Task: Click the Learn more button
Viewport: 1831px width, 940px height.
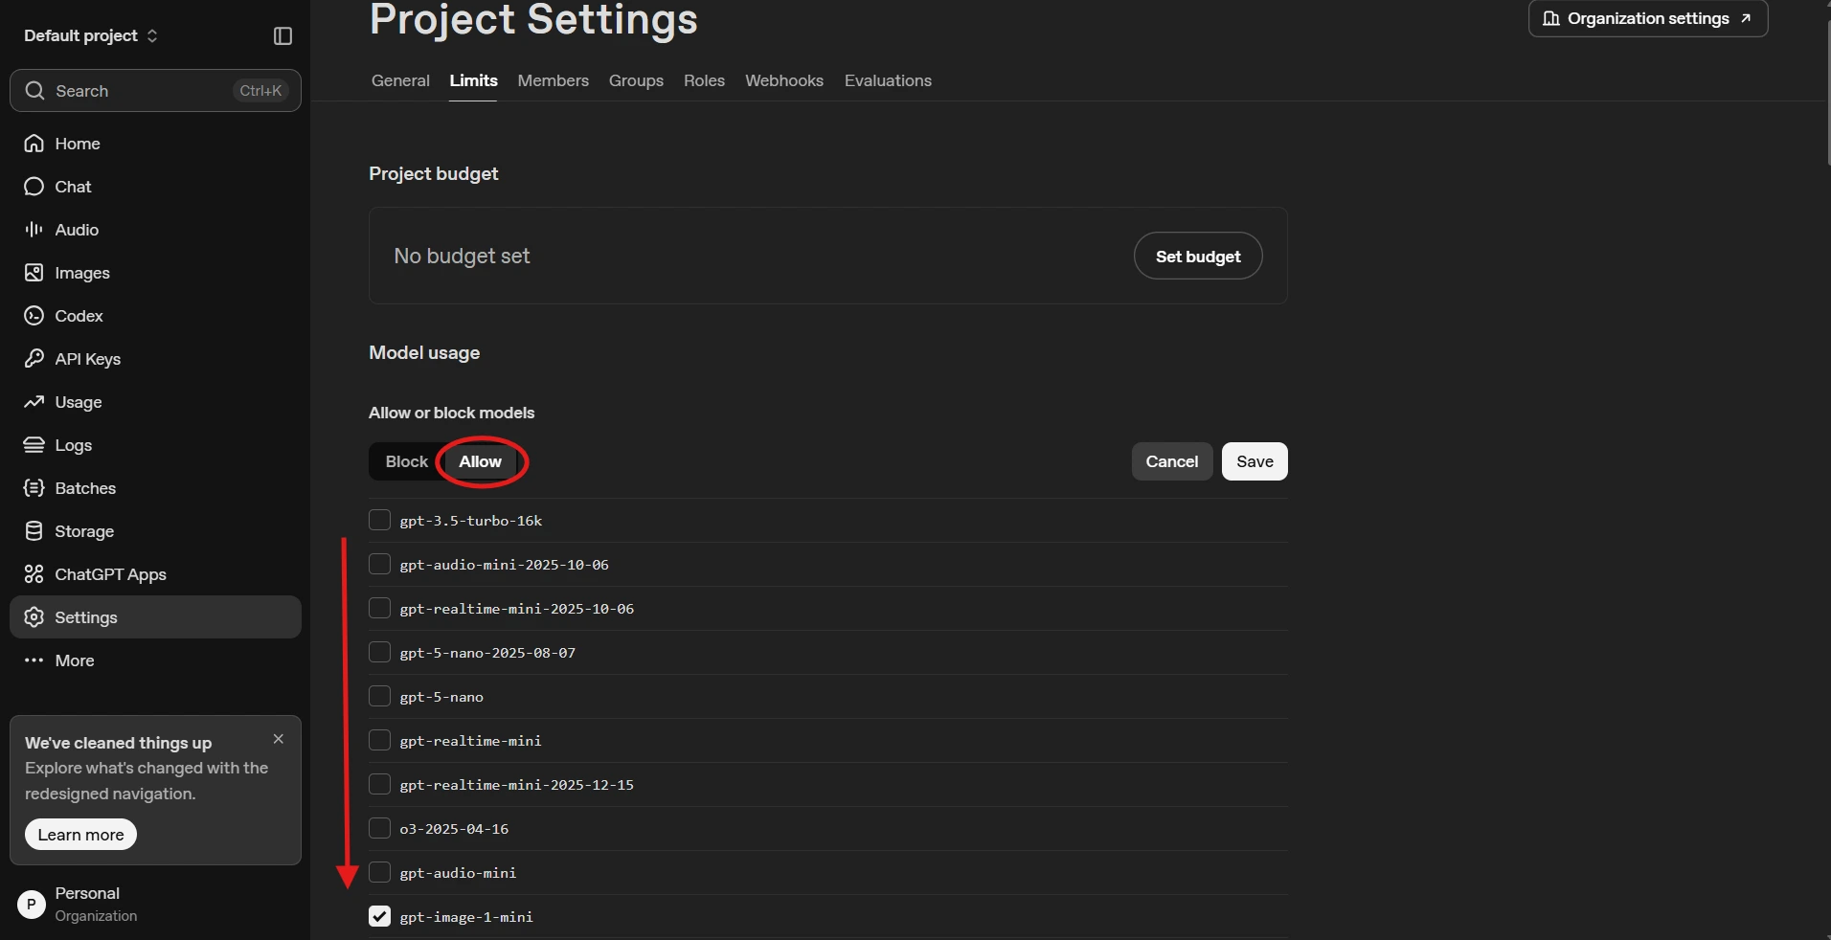Action: (x=81, y=835)
